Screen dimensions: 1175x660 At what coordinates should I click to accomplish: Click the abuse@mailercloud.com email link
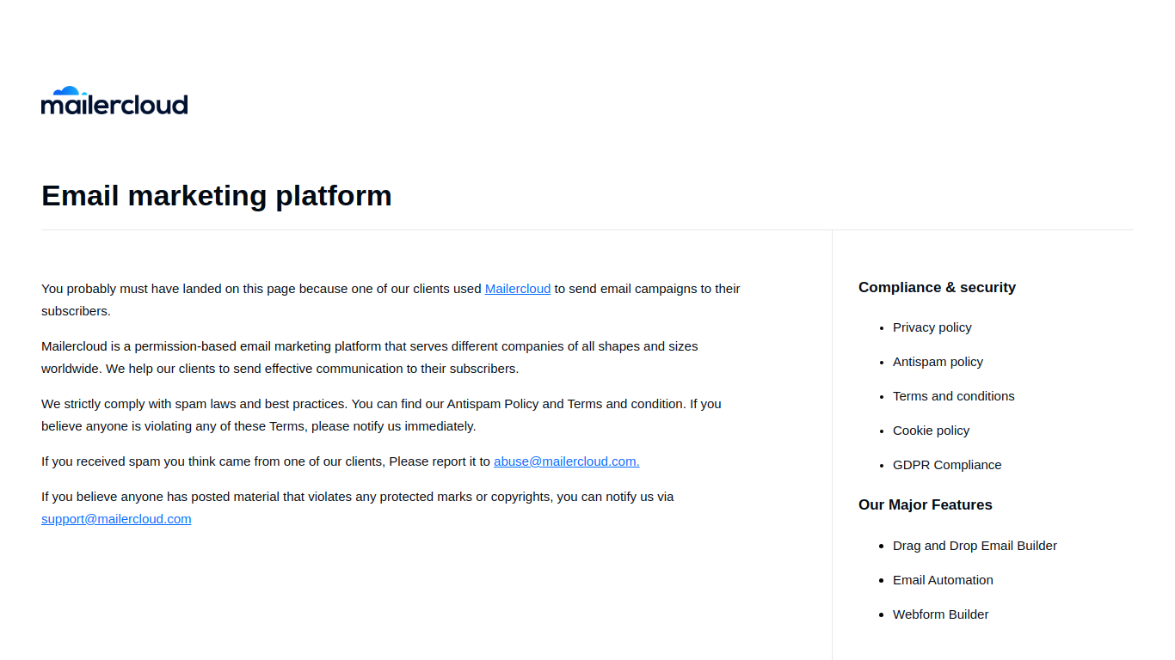tap(566, 461)
